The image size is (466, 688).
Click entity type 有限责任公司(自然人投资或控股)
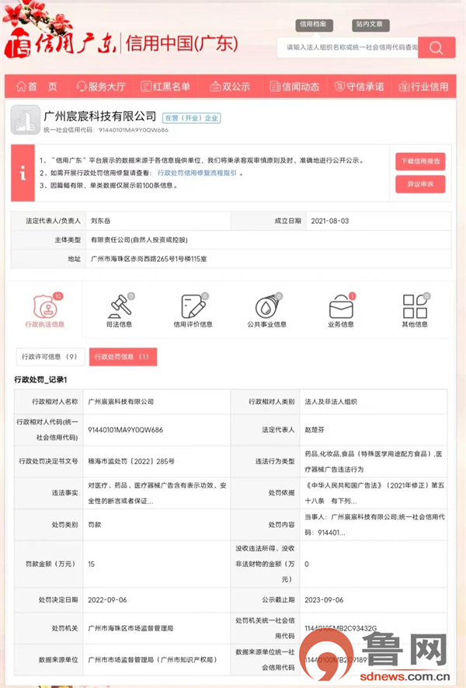coord(139,239)
